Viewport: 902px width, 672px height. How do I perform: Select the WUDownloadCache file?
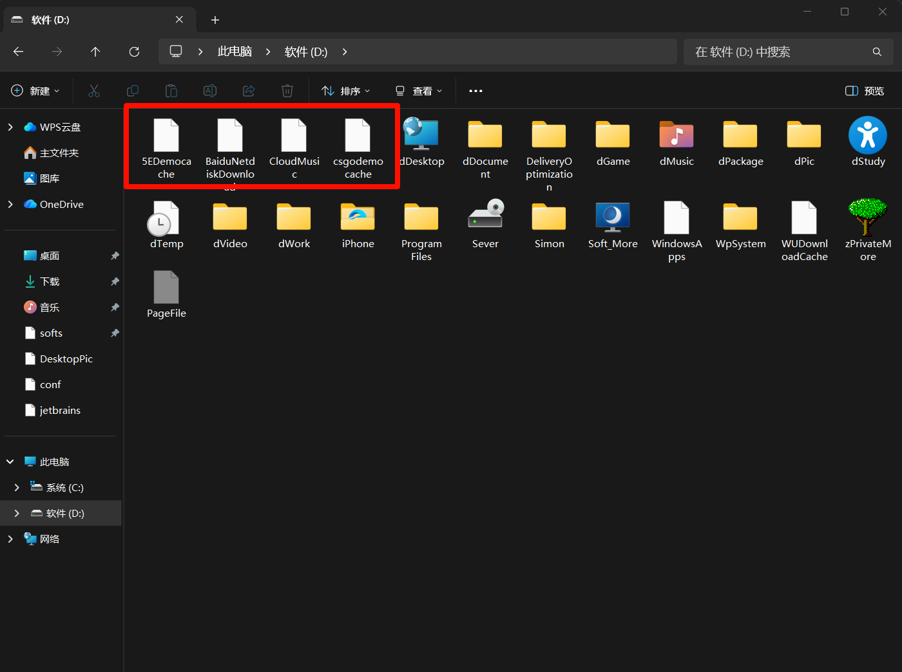click(804, 231)
